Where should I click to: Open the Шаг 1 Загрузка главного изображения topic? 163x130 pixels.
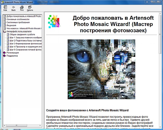(26, 37)
